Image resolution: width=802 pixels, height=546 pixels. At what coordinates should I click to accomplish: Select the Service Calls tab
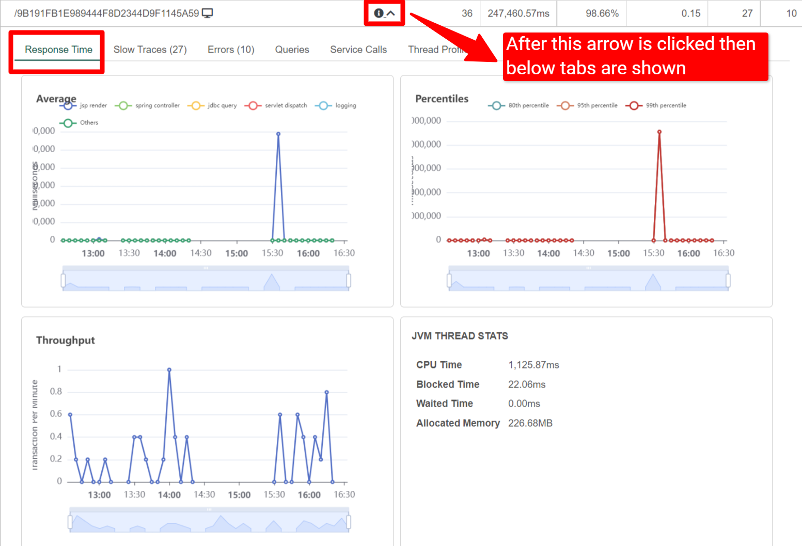point(358,50)
